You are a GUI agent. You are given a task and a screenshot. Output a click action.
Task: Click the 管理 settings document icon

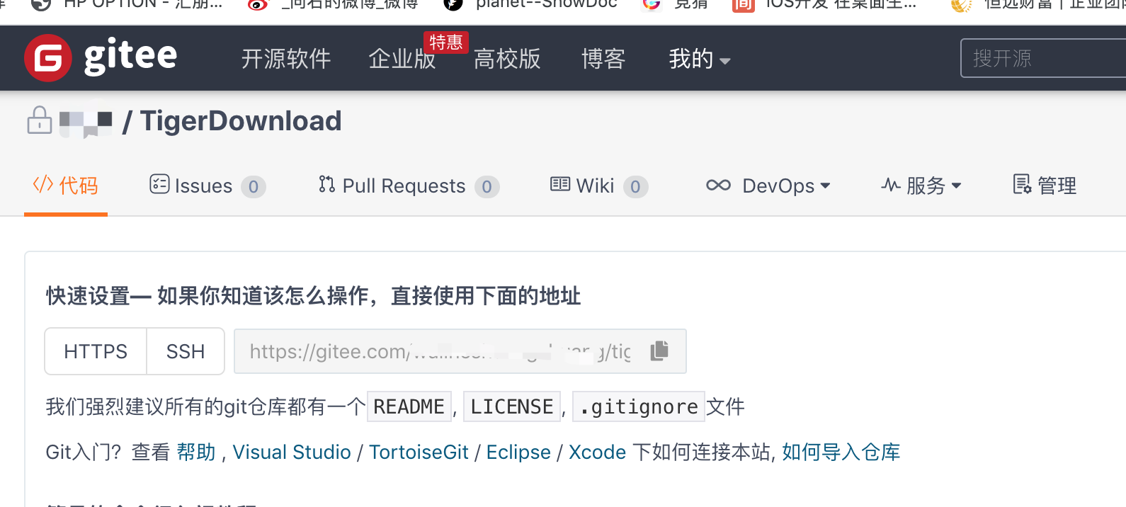1022,185
